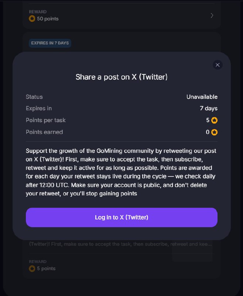Click the Expires in row label
This screenshot has height=296, width=243.
tap(39, 108)
